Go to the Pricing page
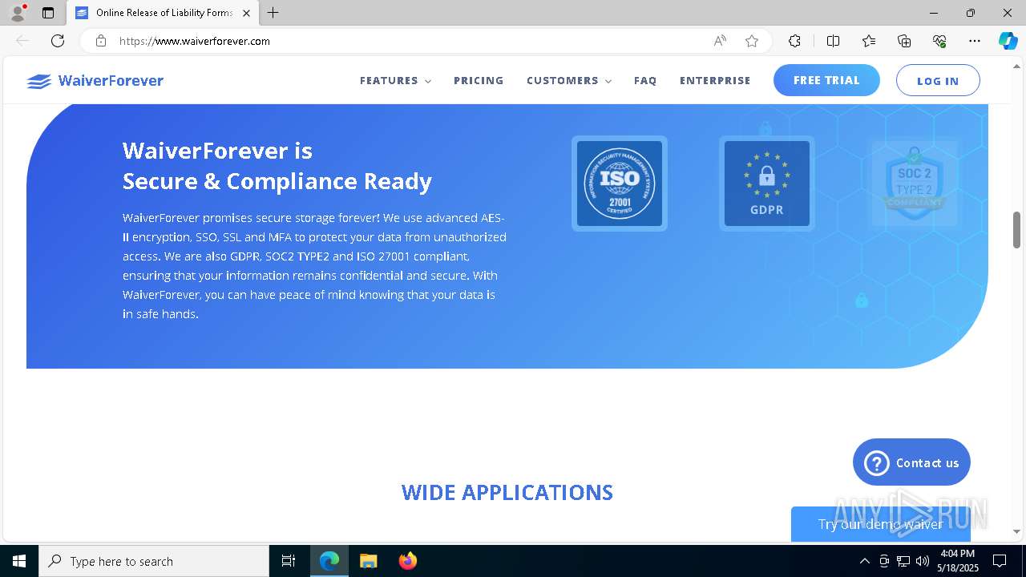 [479, 81]
